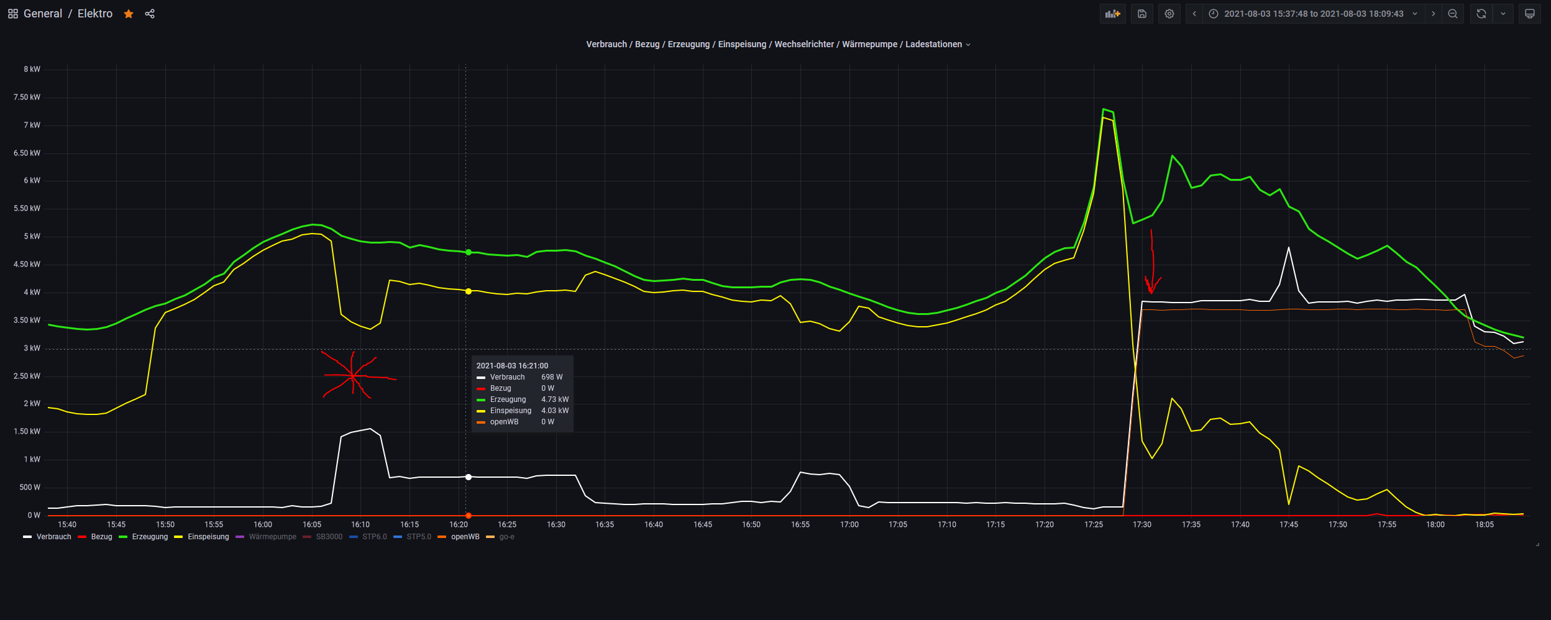The width and height of the screenshot is (1551, 620).
Task: Click the panel resize handle corner
Action: click(x=1537, y=544)
